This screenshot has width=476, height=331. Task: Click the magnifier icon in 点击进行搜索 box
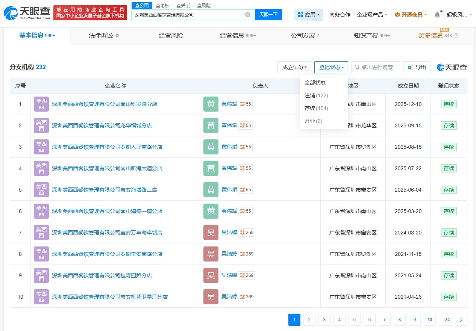[x=357, y=67]
